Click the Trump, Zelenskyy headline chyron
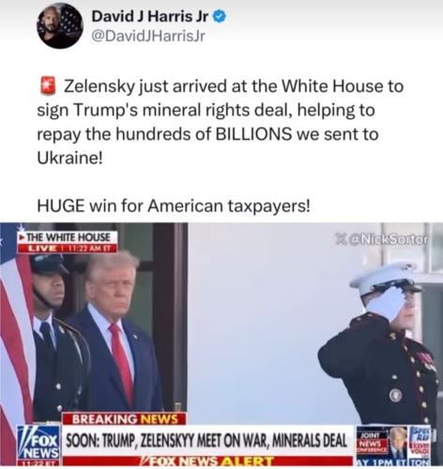Image resolution: width=443 pixels, height=469 pixels. point(206,441)
